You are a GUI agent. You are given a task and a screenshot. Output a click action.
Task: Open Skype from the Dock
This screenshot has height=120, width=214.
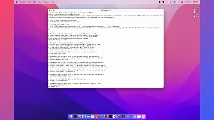pyautogui.click(x=128, y=117)
